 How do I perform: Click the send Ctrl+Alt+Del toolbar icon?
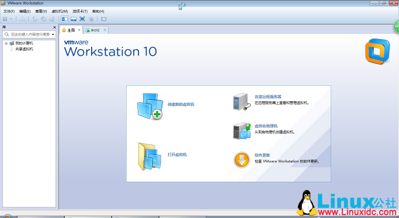point(22,19)
